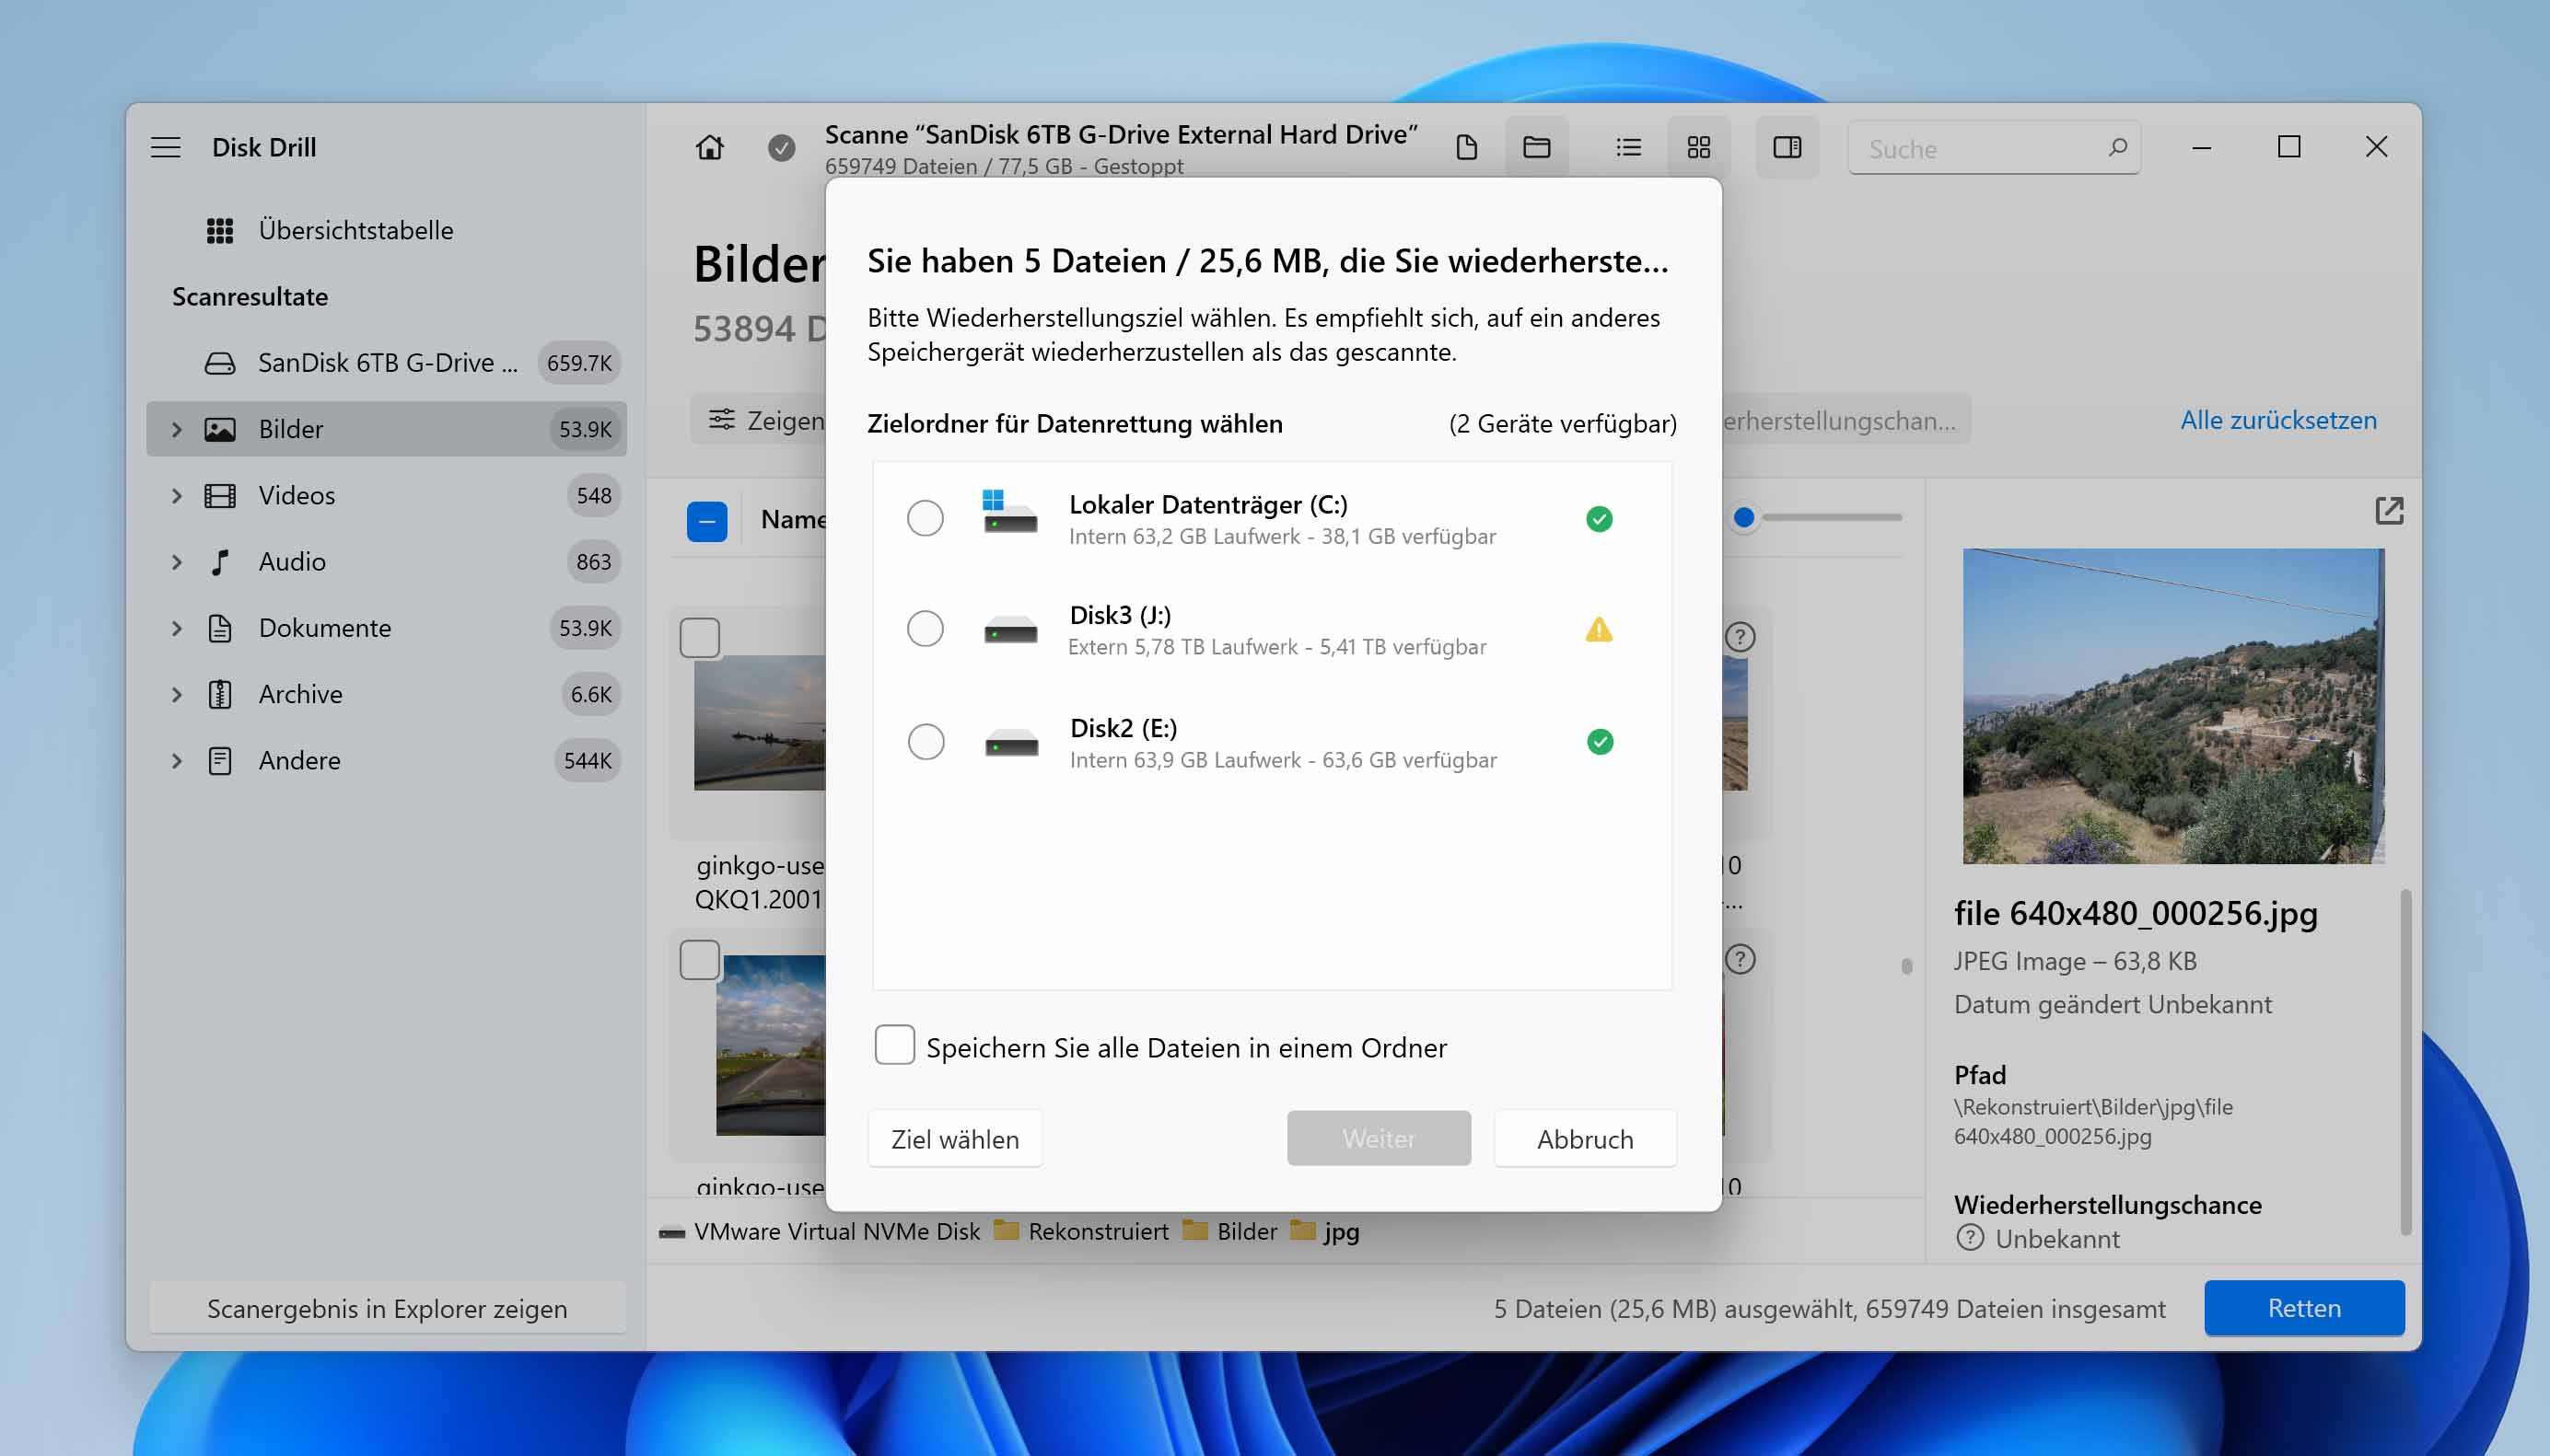Click Ziel wählen to browse destination
This screenshot has height=1456, width=2550.
coord(956,1139)
